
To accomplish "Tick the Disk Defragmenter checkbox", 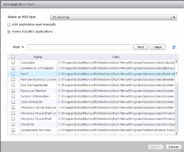I will 13,85.
